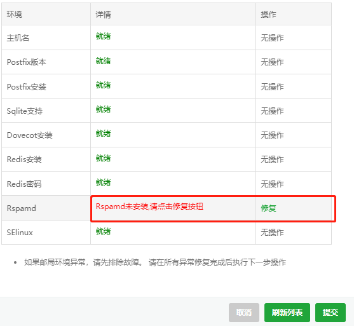This screenshot has height=326, width=354.
Task: Click 无操作 in the Dovecot安装 row
Action: pos(272,135)
